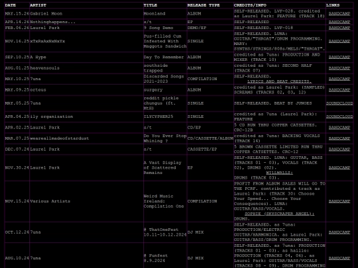Click the TITLE column header
The image size is (358, 268).
point(150,5)
